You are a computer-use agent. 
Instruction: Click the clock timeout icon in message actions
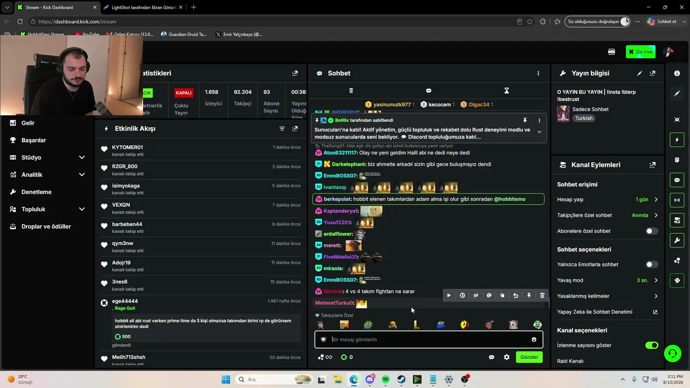(x=463, y=295)
